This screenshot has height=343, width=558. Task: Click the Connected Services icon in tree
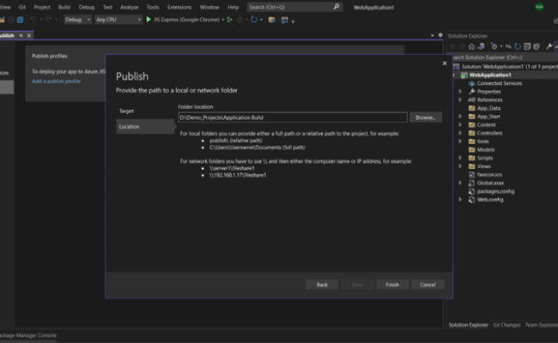(471, 83)
